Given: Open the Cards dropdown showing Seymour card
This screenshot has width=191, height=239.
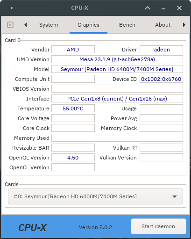Looking at the screenshot, I should point(95,196).
